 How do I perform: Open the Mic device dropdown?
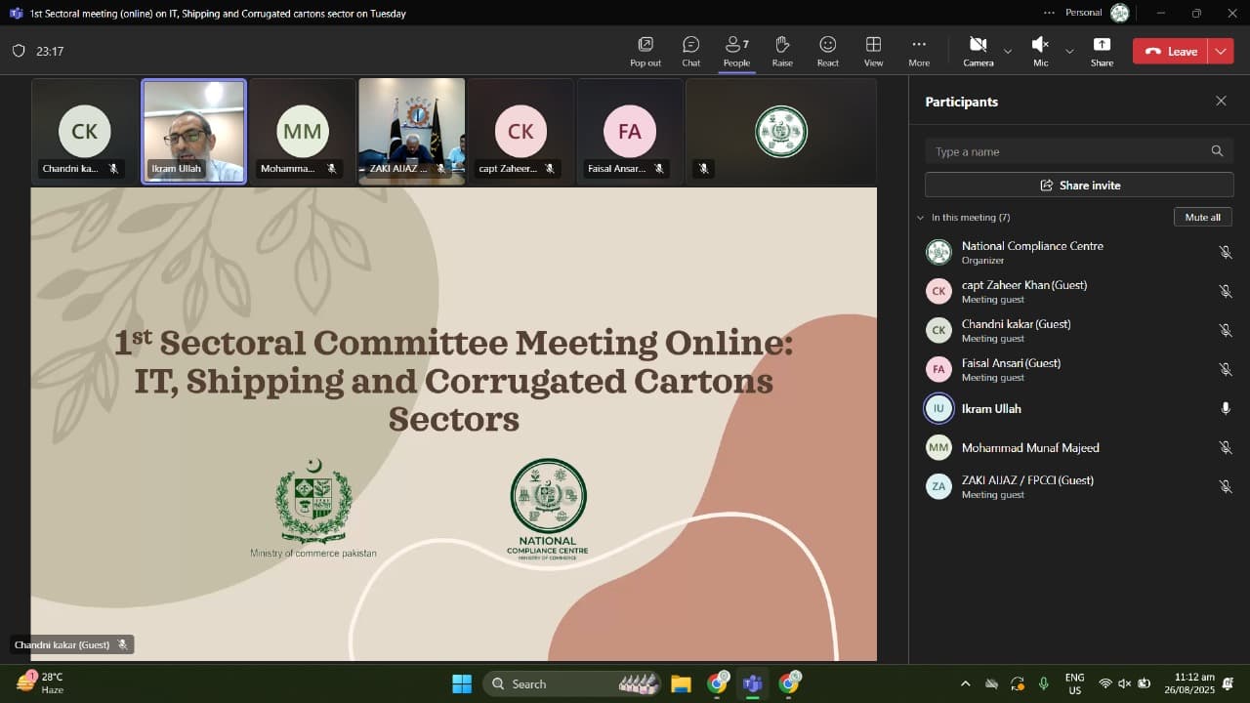point(1067,51)
